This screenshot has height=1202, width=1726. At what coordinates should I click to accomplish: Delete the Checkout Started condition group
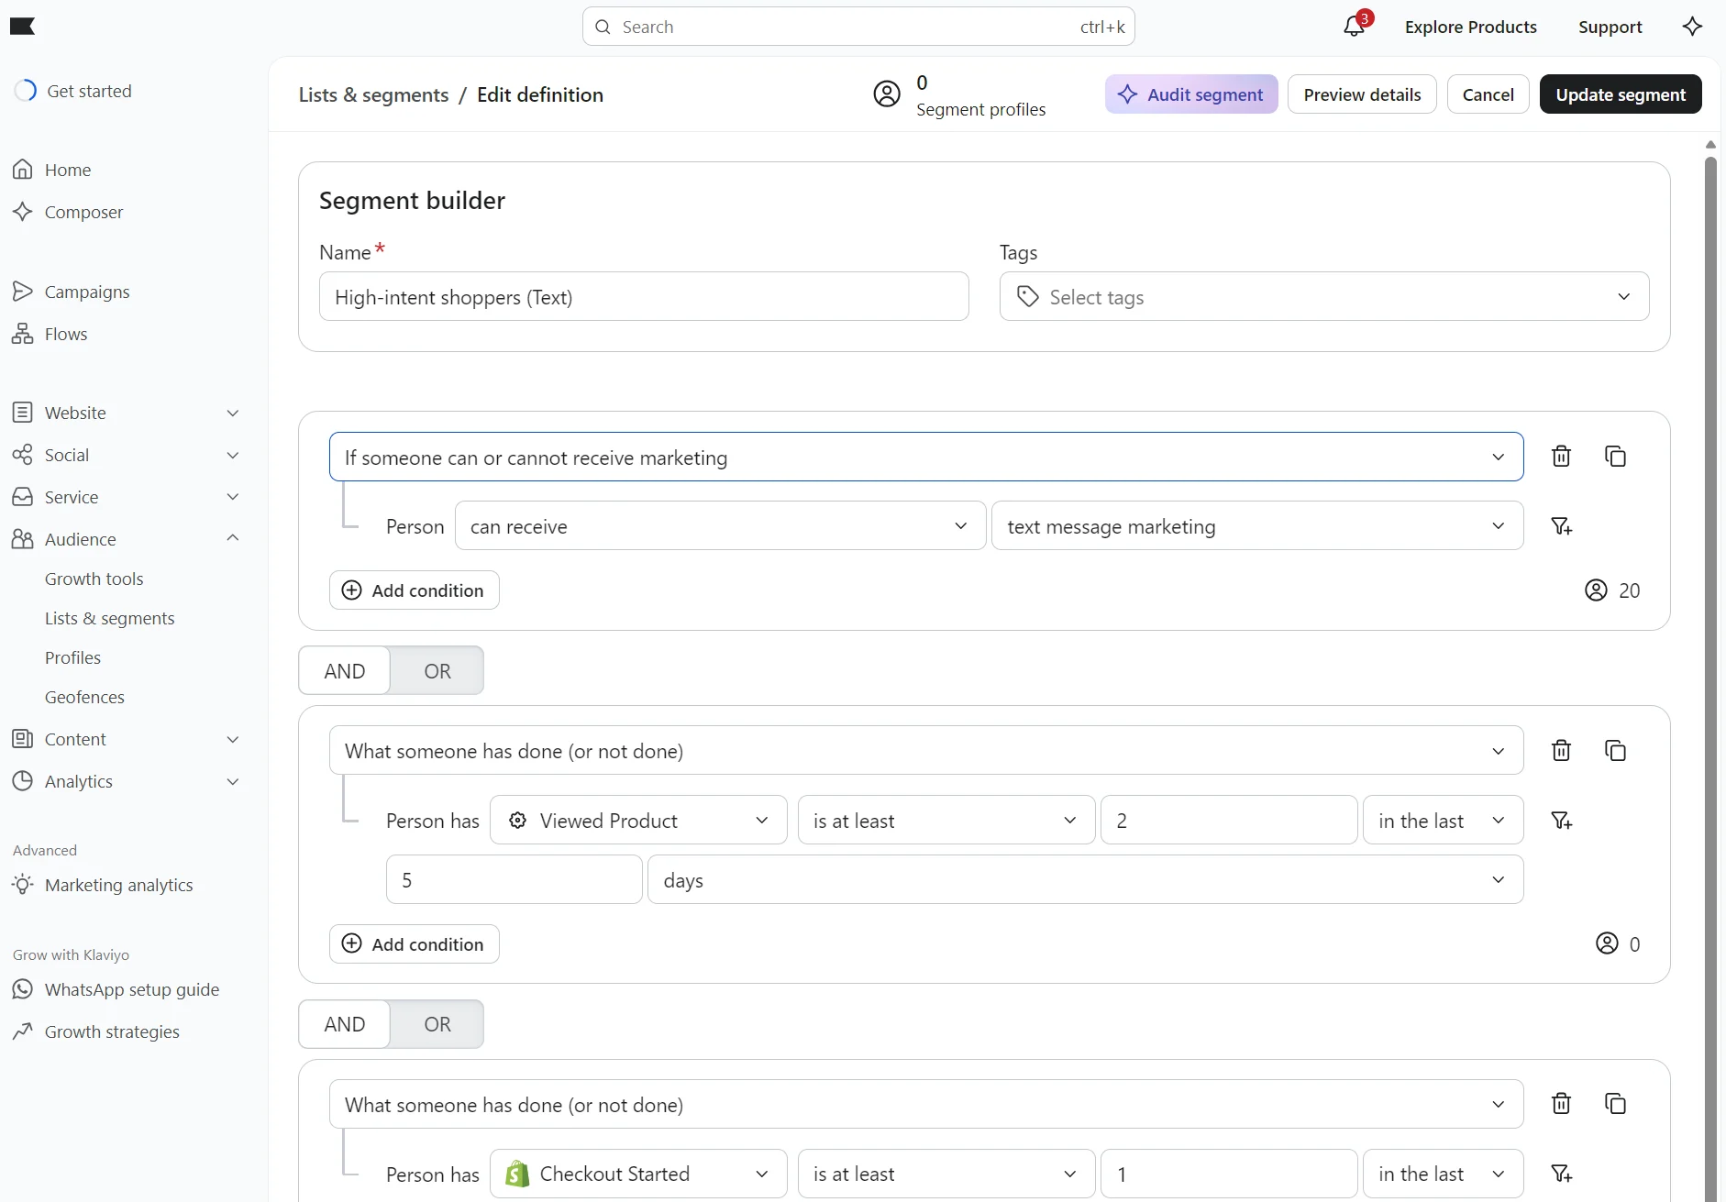(1561, 1104)
